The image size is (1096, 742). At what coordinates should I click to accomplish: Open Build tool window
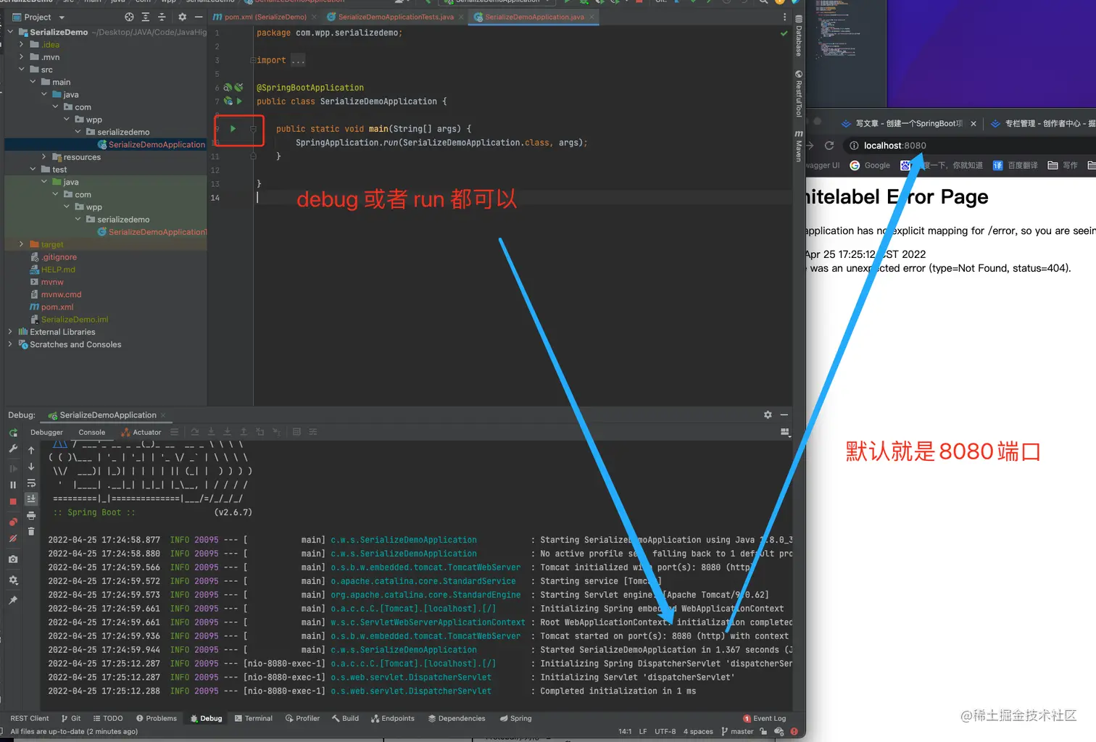(x=345, y=718)
